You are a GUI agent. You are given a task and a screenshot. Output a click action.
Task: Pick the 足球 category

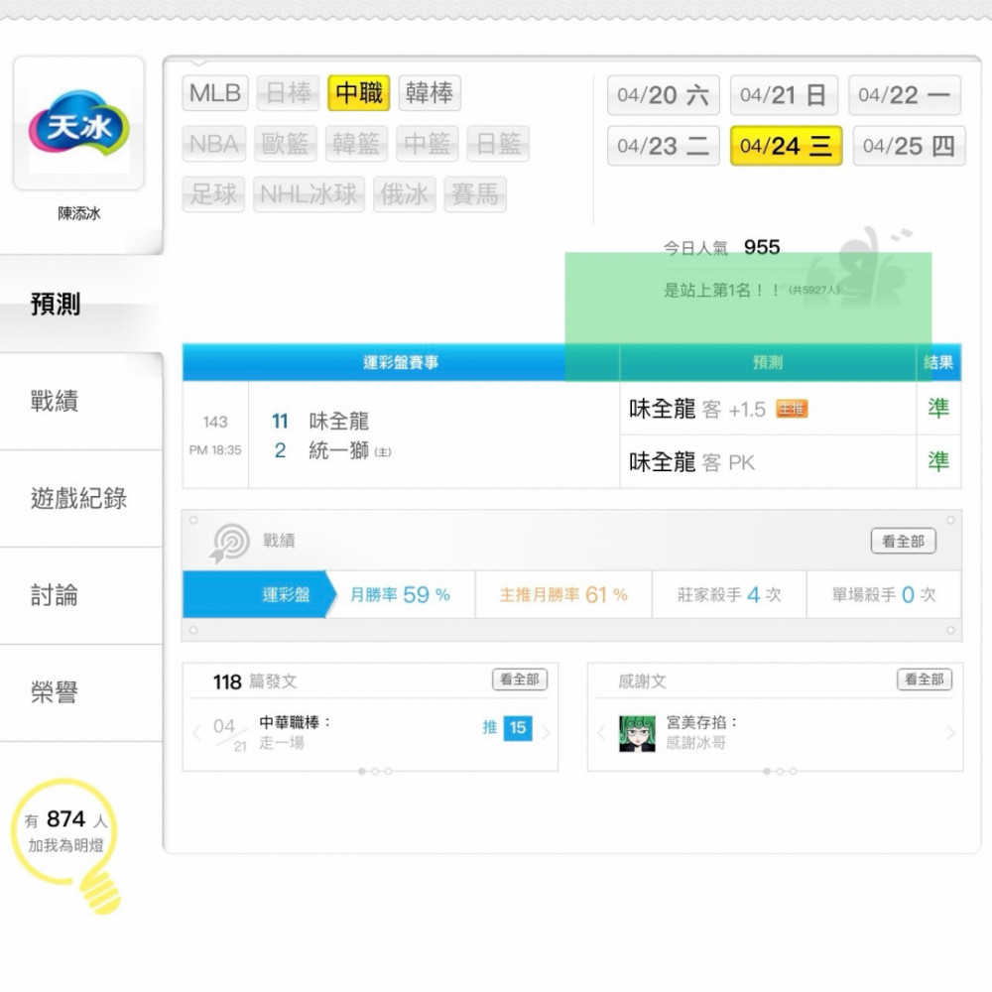(x=214, y=194)
